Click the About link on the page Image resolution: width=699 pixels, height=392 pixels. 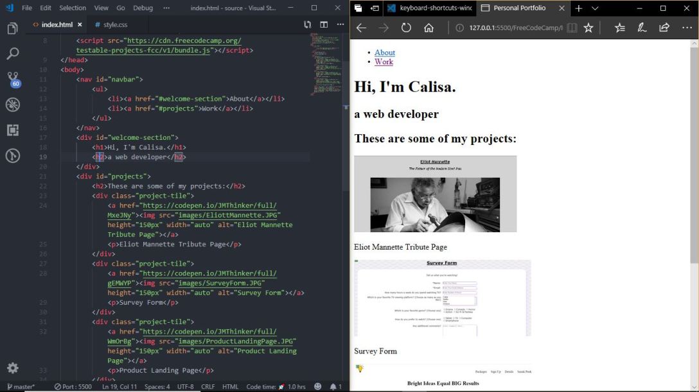[385, 53]
